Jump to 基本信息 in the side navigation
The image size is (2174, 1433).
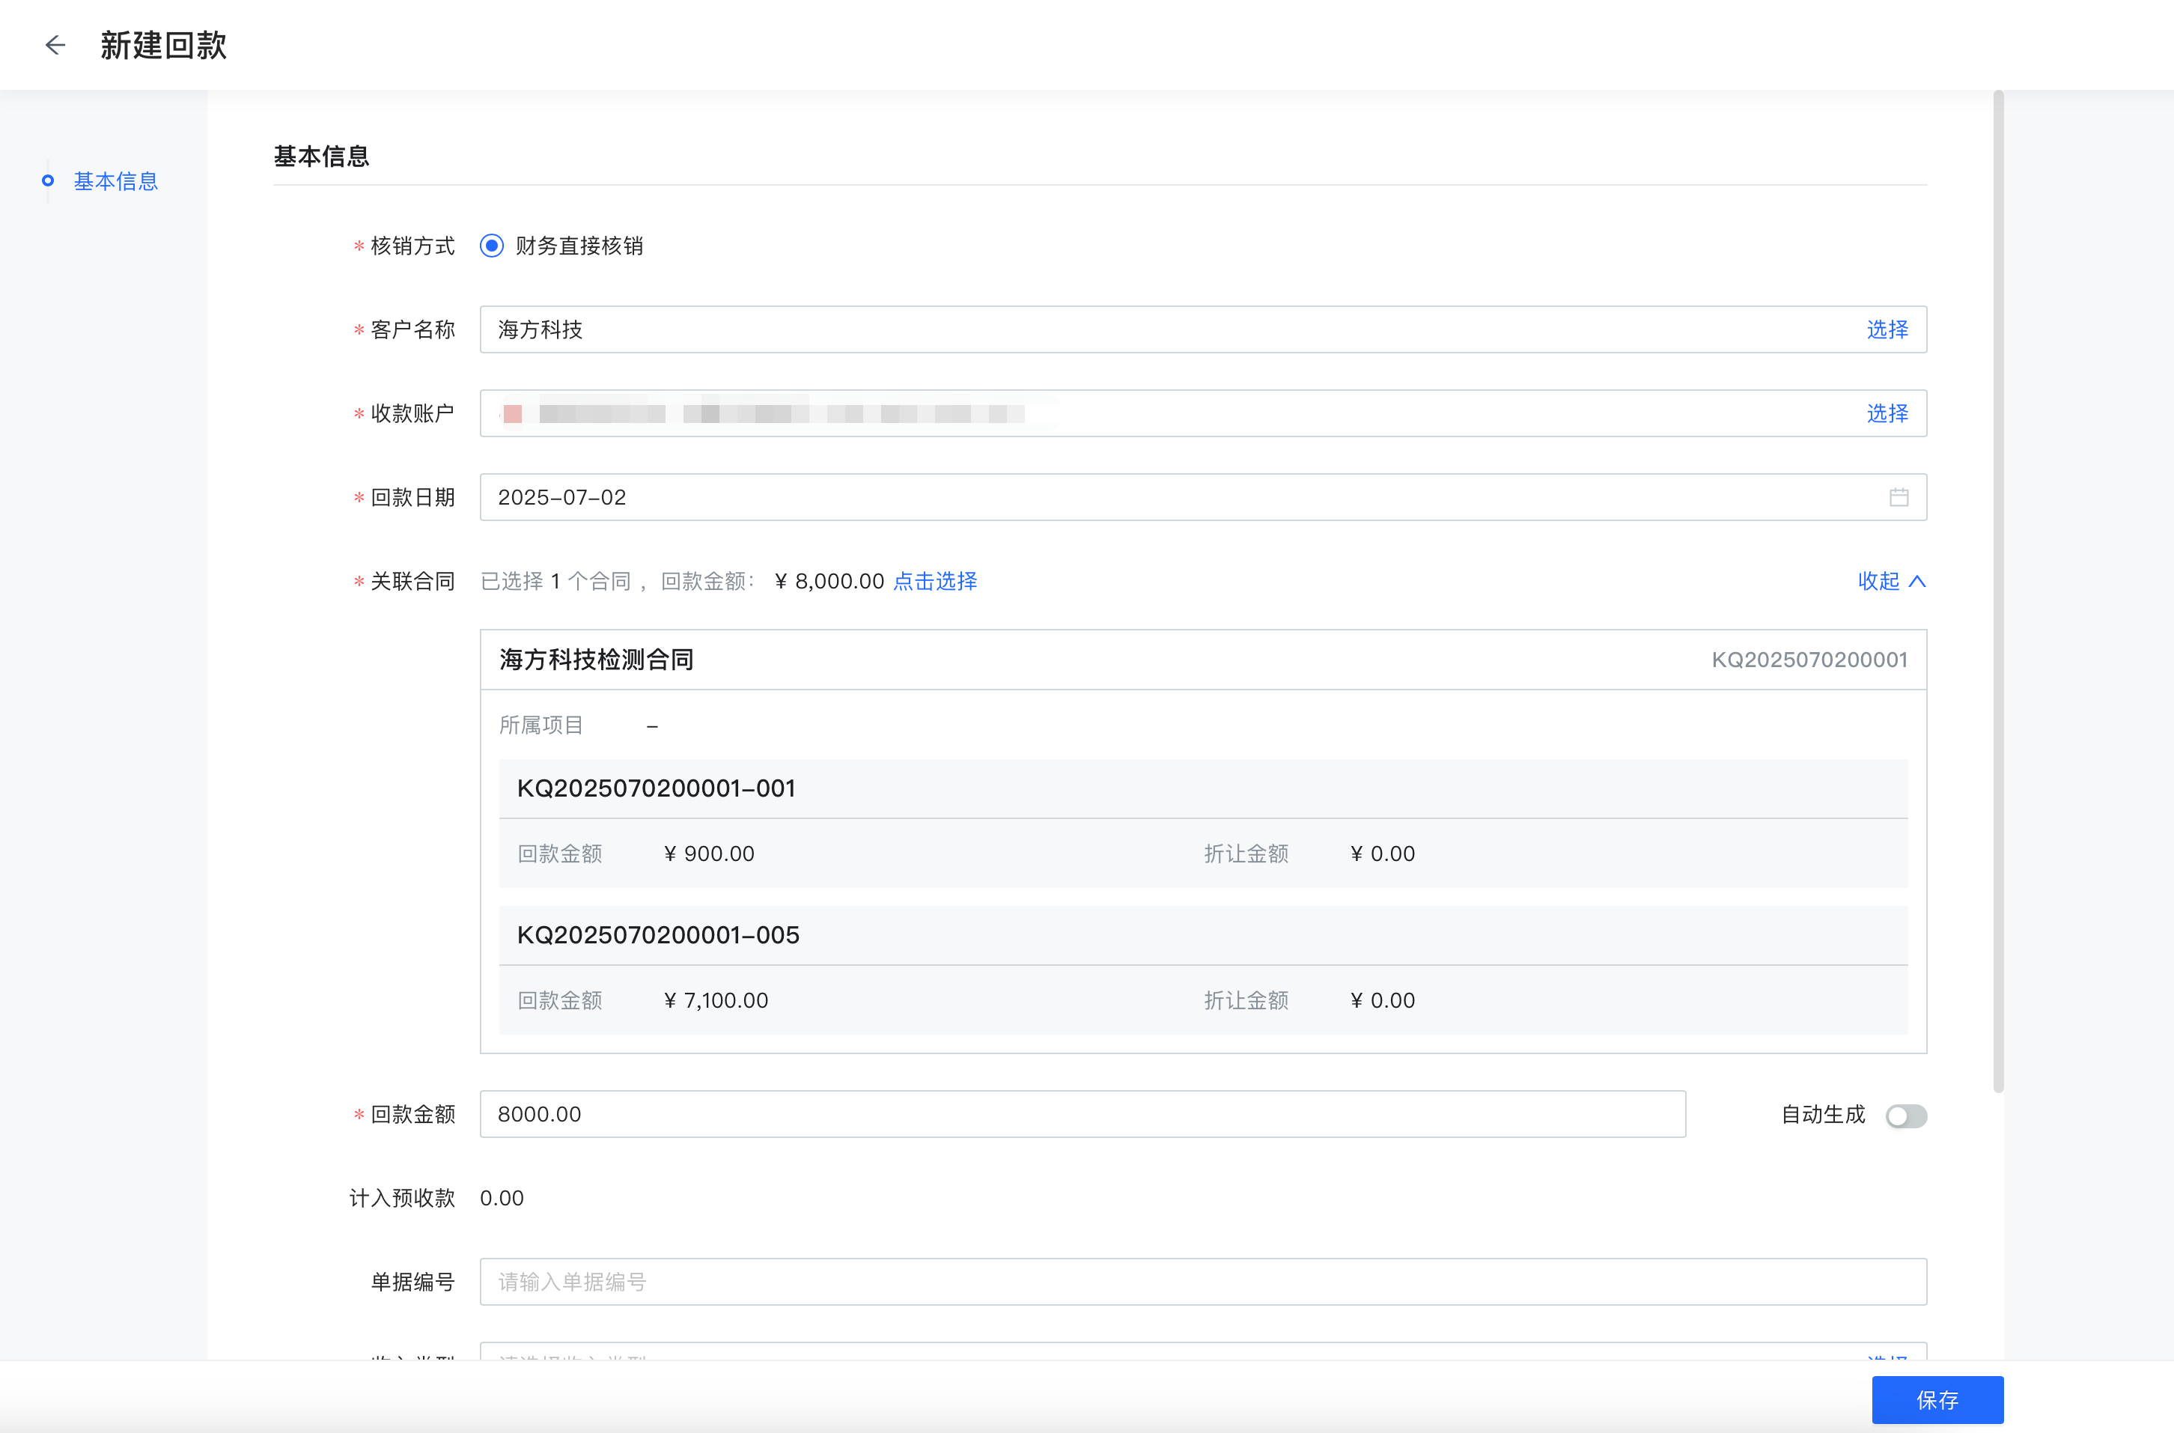(x=115, y=181)
